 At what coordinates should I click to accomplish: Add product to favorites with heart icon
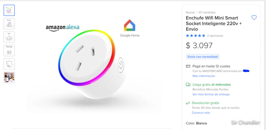pyautogui.click(x=254, y=18)
